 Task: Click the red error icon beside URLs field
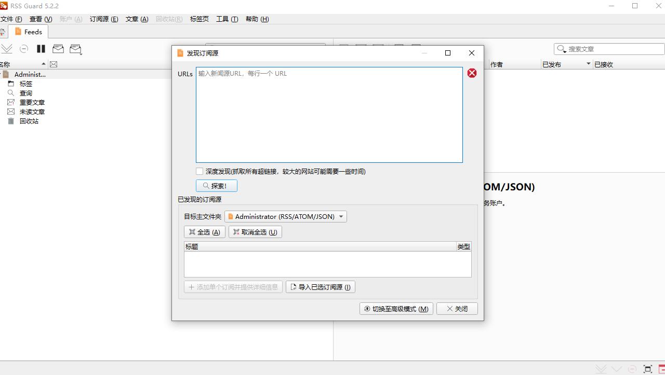tap(472, 73)
